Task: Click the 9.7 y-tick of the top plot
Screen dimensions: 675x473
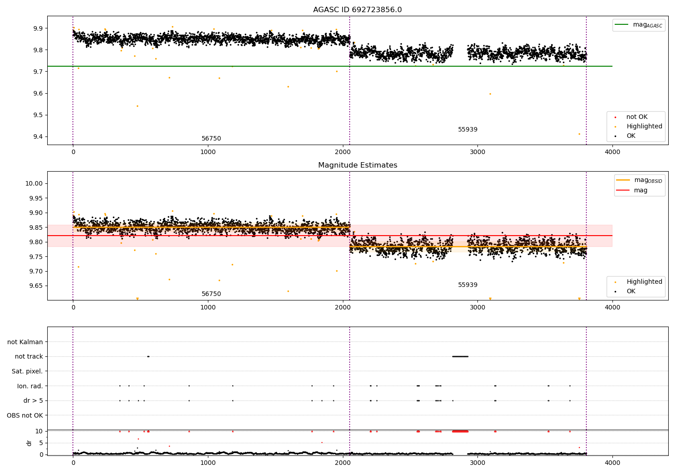Action: click(x=38, y=72)
